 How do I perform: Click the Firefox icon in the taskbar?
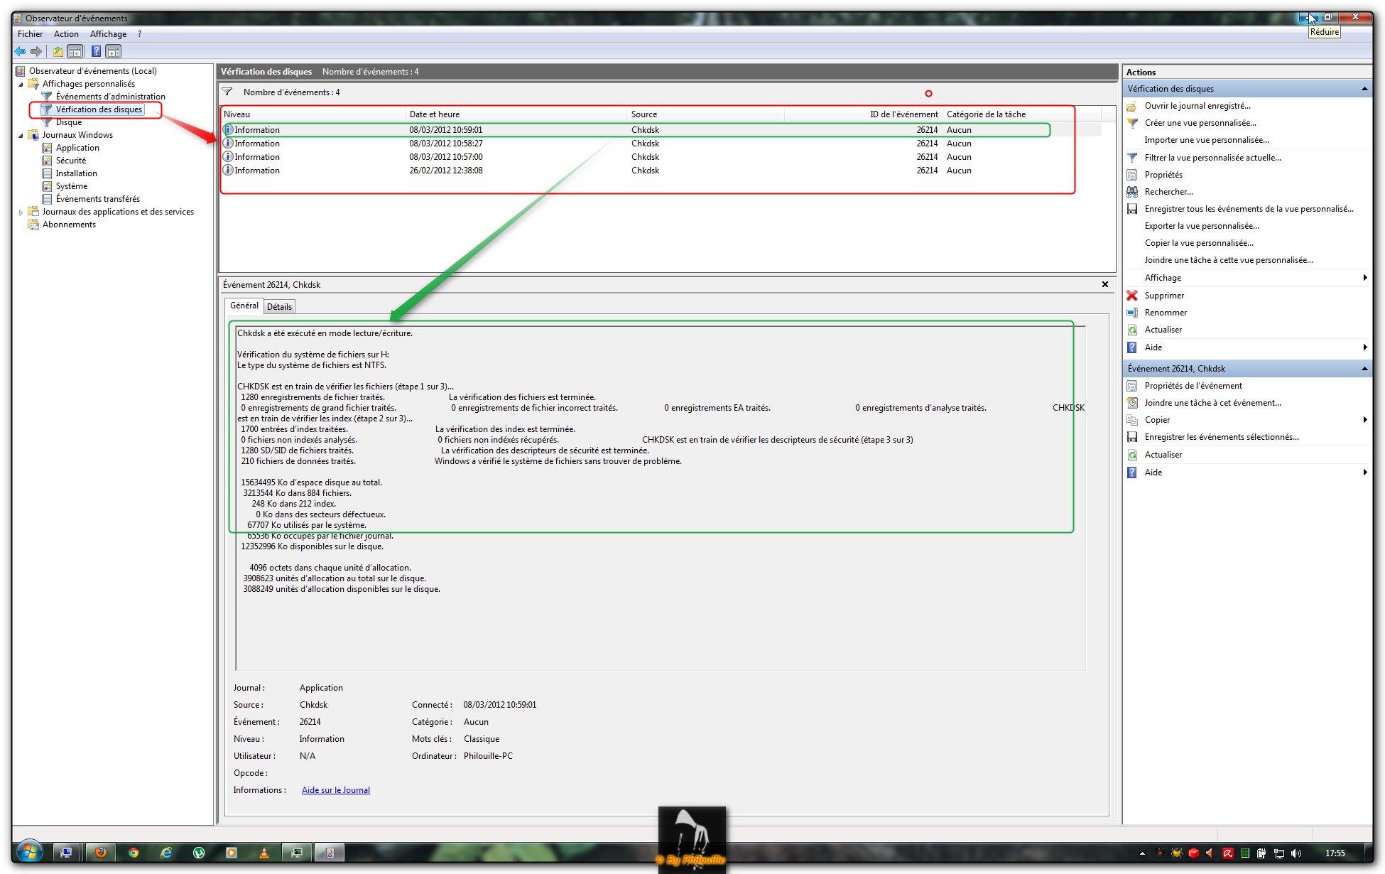tap(100, 853)
